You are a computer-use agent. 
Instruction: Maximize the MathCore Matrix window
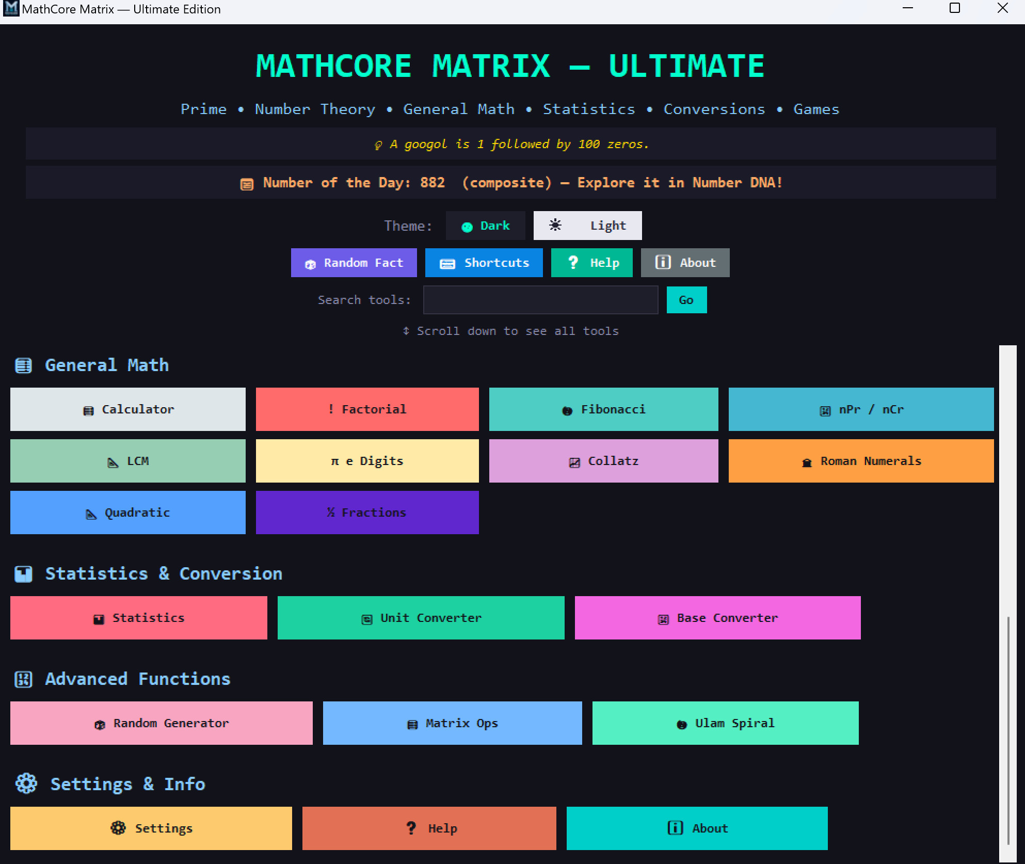[955, 8]
